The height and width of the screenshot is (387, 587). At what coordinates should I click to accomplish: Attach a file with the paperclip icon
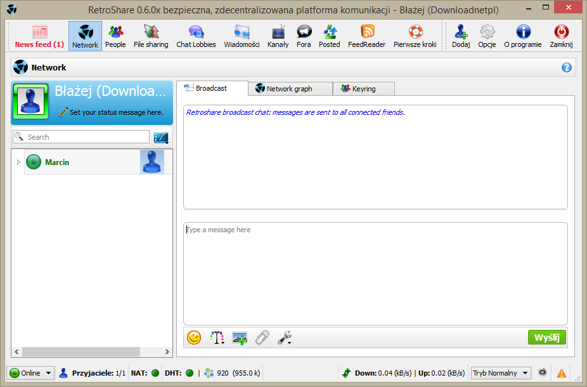click(x=262, y=338)
